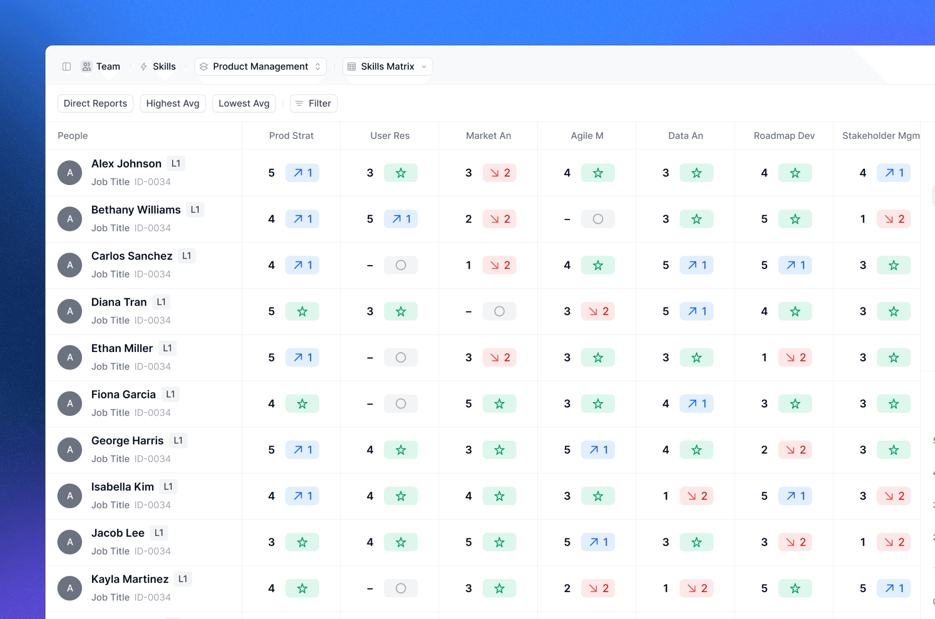
Task: Open the Product Management dropdown
Action: pyautogui.click(x=260, y=66)
